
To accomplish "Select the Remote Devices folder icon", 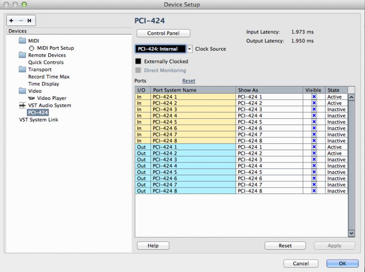I will (22, 55).
